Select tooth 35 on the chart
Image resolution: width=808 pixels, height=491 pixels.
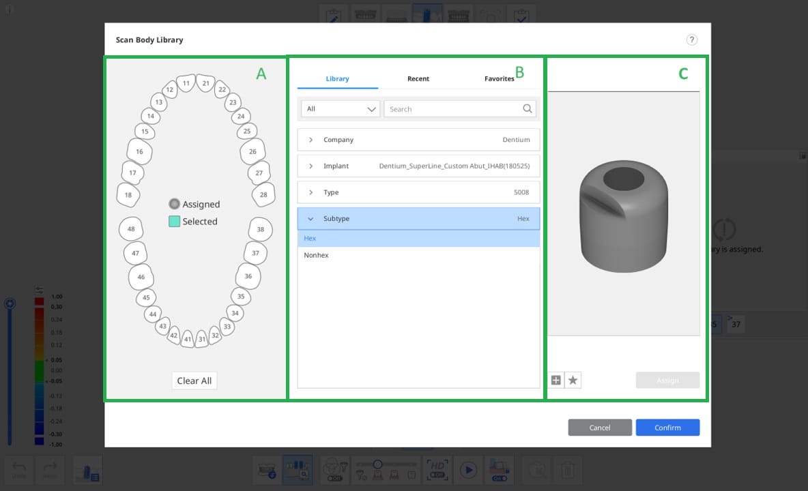(x=241, y=297)
